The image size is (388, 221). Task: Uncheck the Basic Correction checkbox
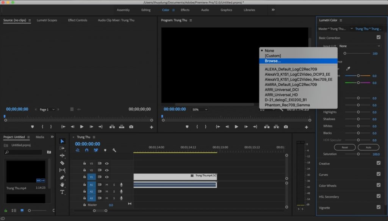378,38
